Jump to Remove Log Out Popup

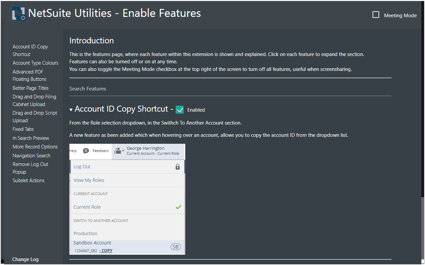click(x=31, y=168)
